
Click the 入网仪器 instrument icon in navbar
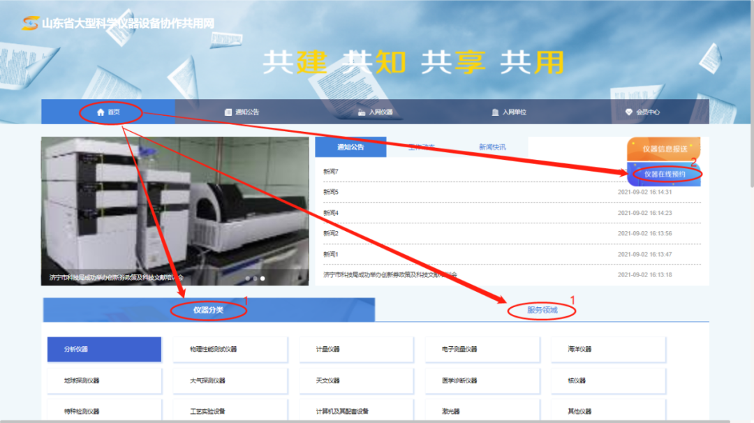pos(361,112)
